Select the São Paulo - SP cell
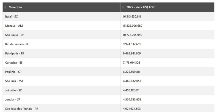Screen dimensions: 220x112 (x=15, y=35)
